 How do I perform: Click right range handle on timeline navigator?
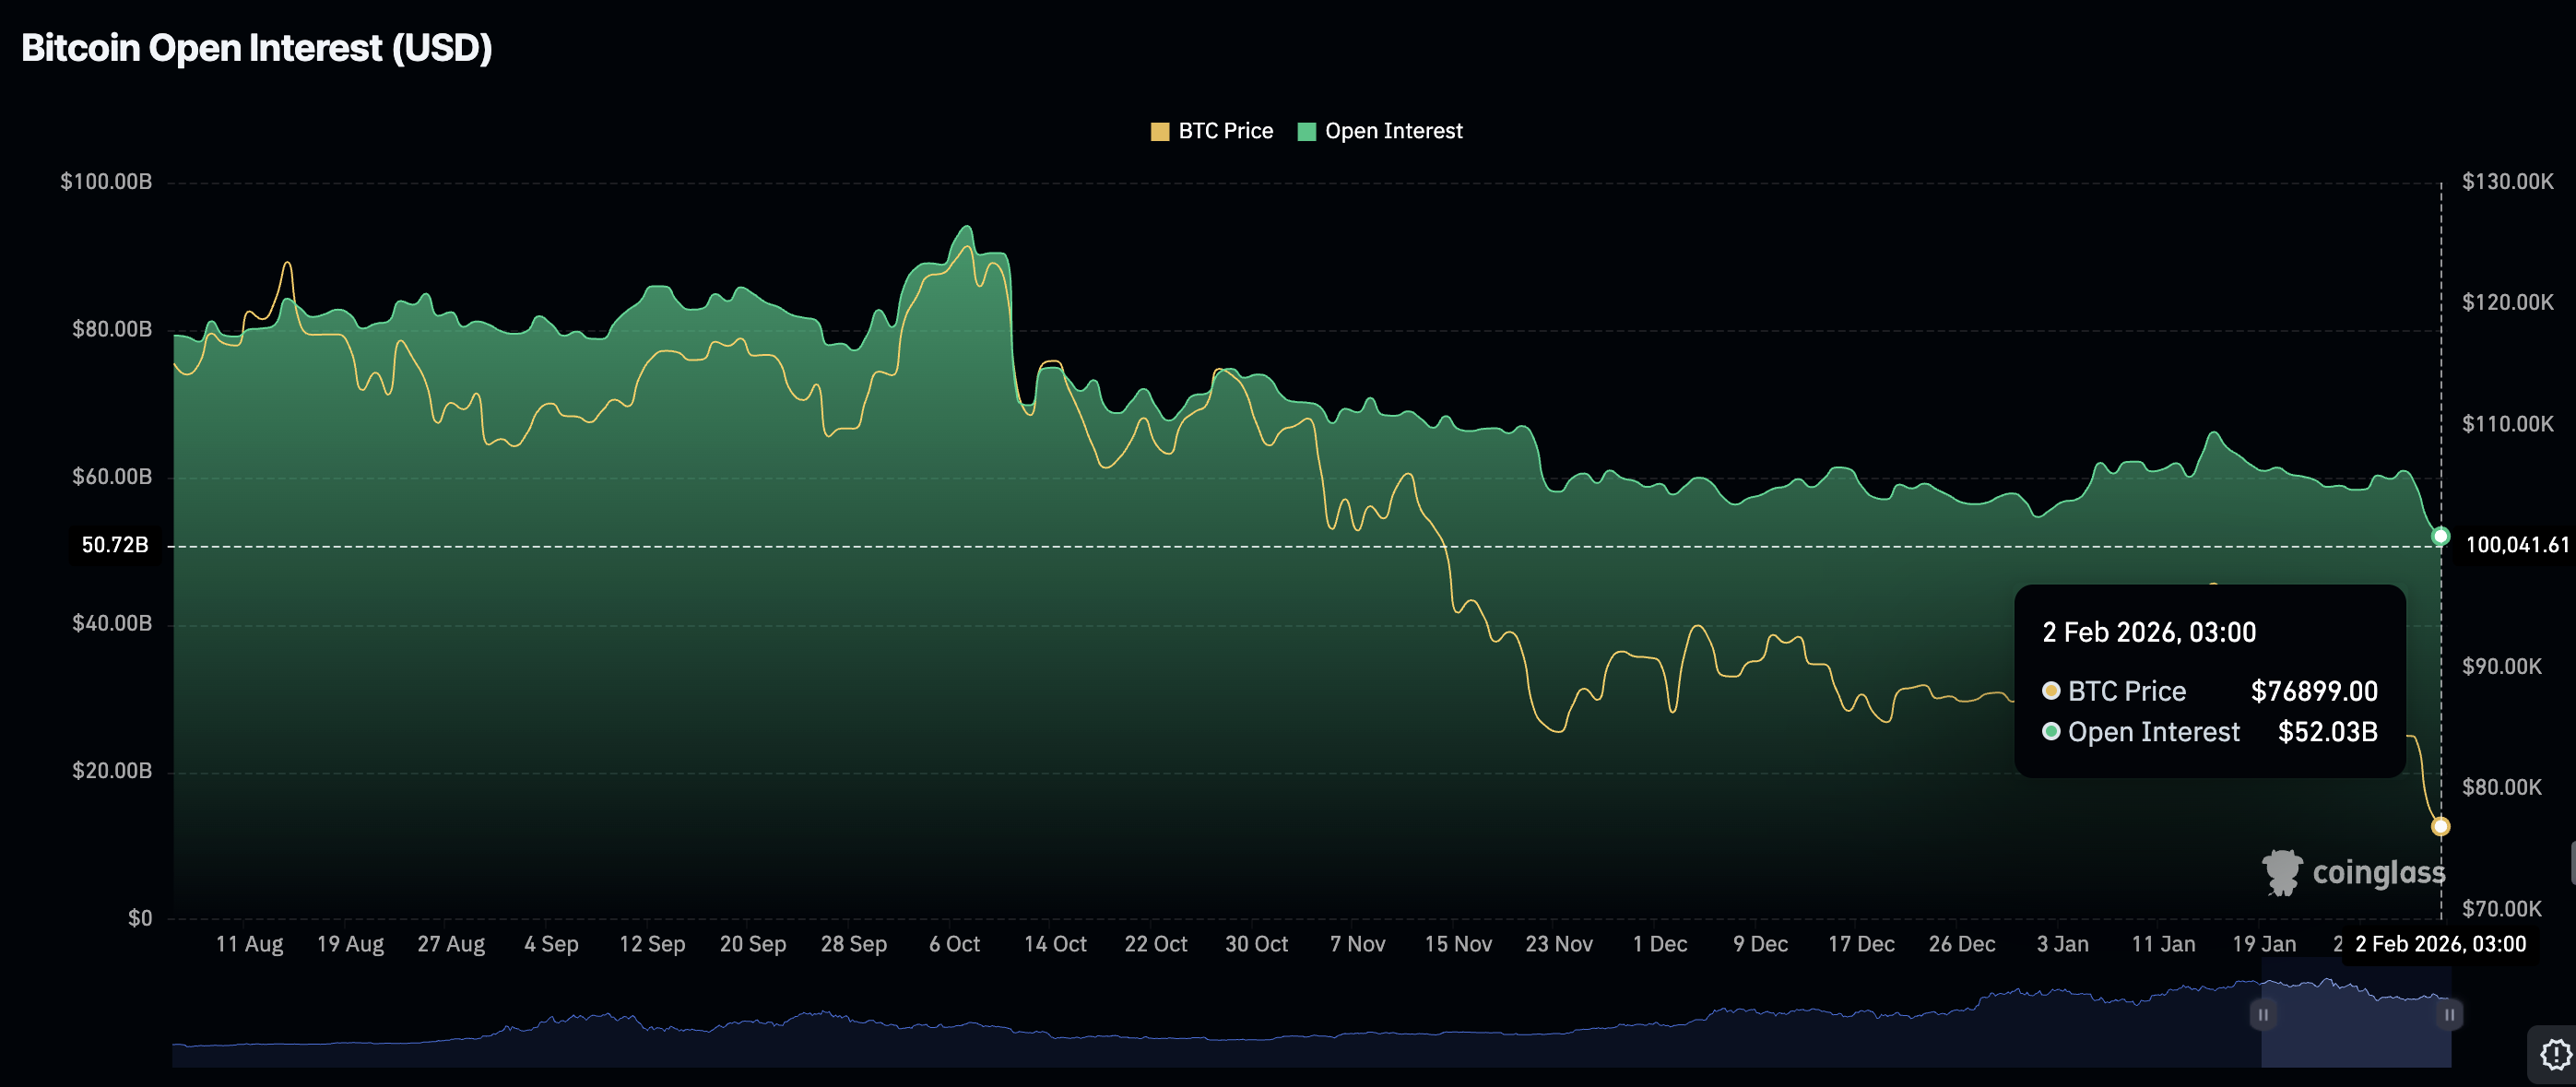coord(2449,1015)
